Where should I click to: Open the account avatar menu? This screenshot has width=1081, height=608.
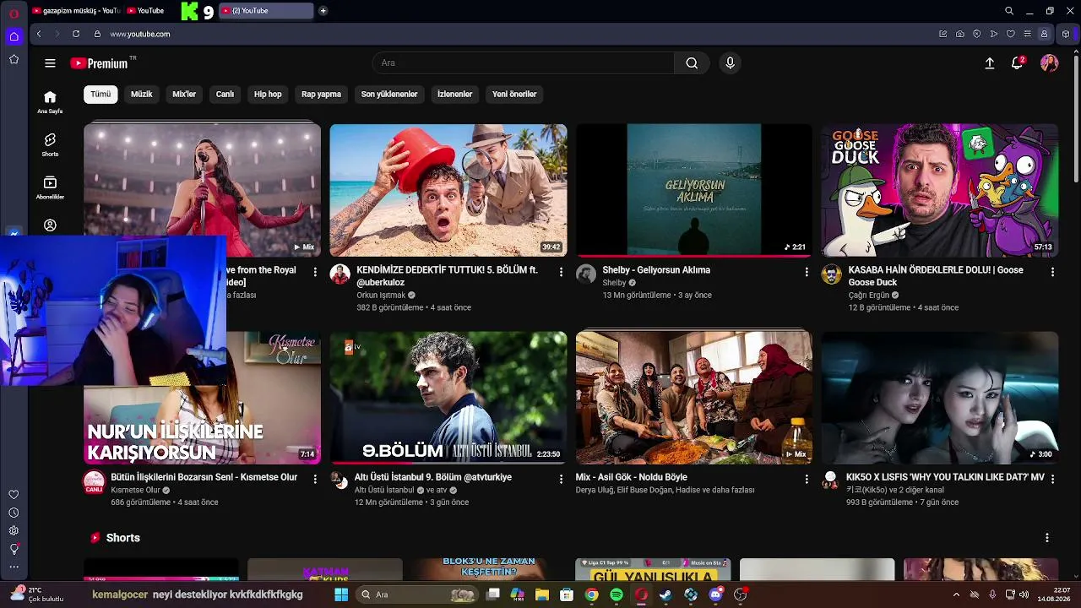pyautogui.click(x=1050, y=63)
